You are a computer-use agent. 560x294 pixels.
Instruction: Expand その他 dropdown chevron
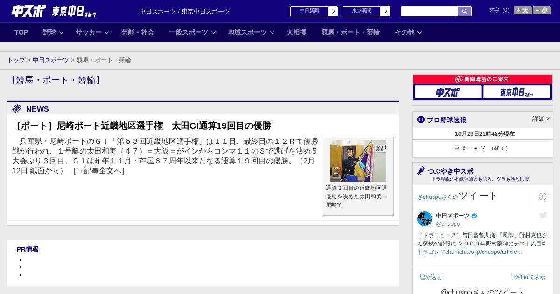420,33
